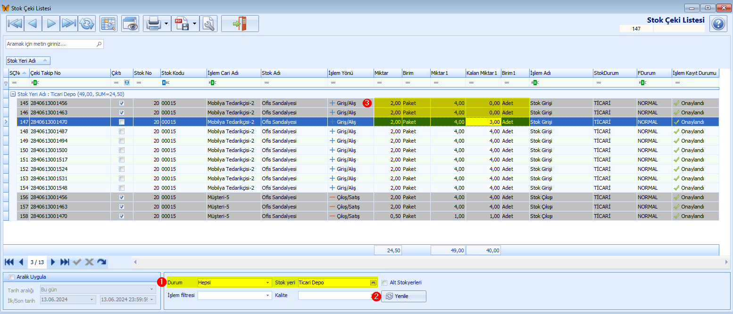733x314 pixels.
Task: Go to the first record toolbar icon
Action: [x=15, y=24]
